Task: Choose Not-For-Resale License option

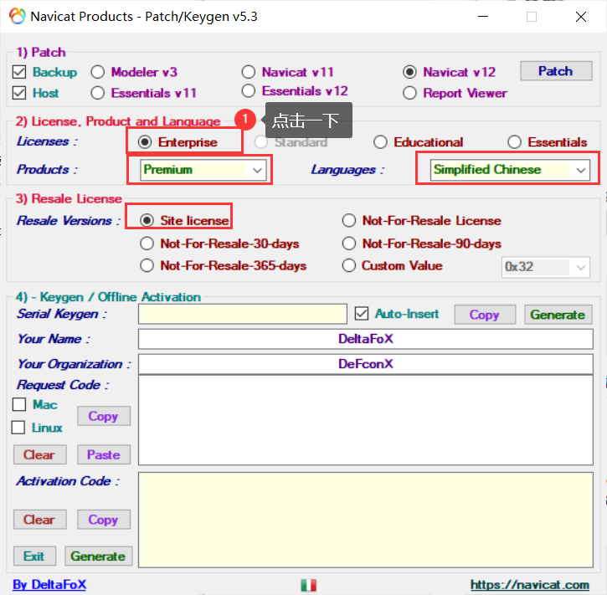Action: click(x=349, y=221)
